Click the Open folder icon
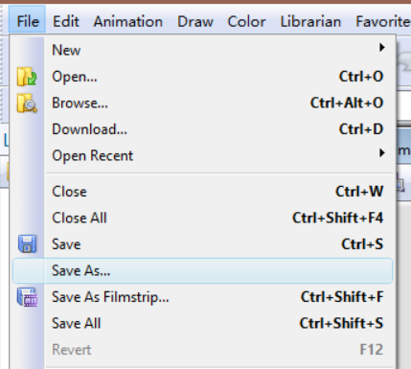This screenshot has width=411, height=369. click(27, 77)
